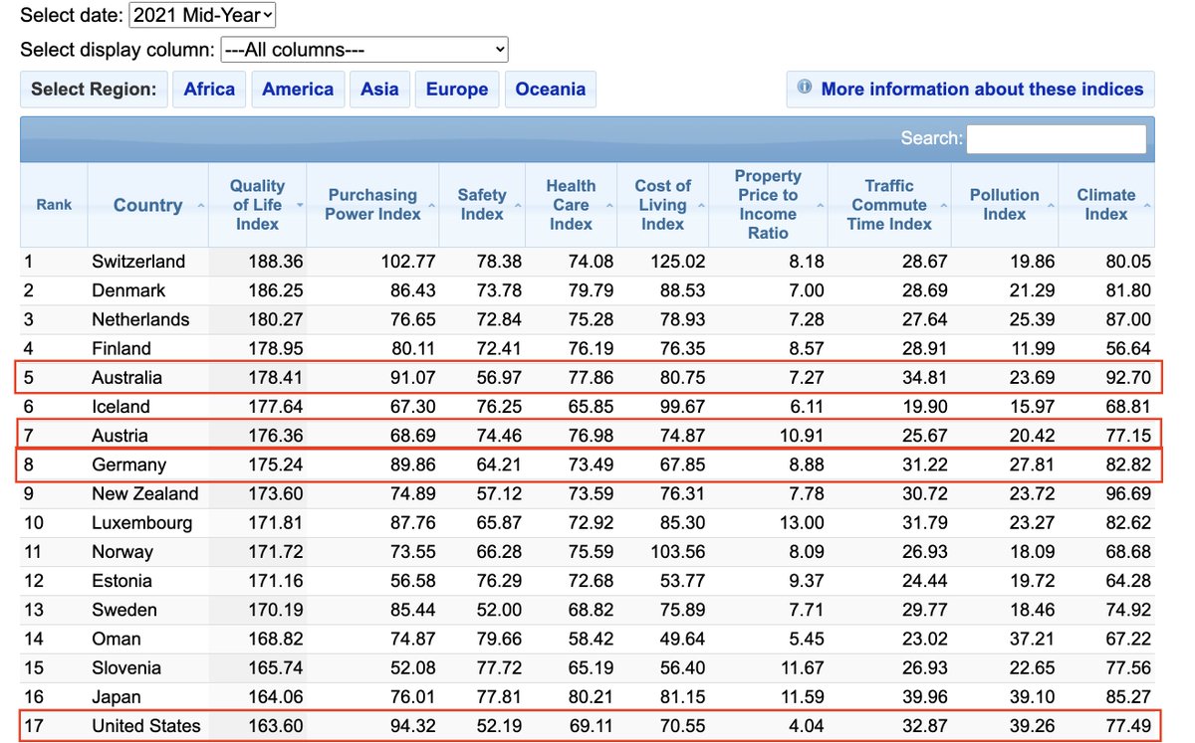Filter by America region
Screen dimensions: 1195x743
tap(298, 89)
